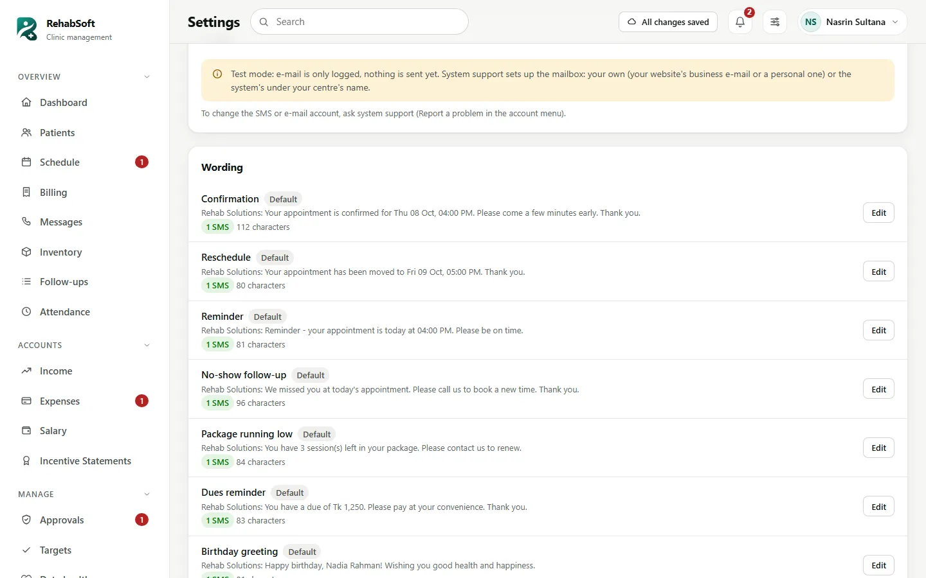Image resolution: width=926 pixels, height=578 pixels.
Task: Click the Salary wallet icon
Action: click(26, 431)
